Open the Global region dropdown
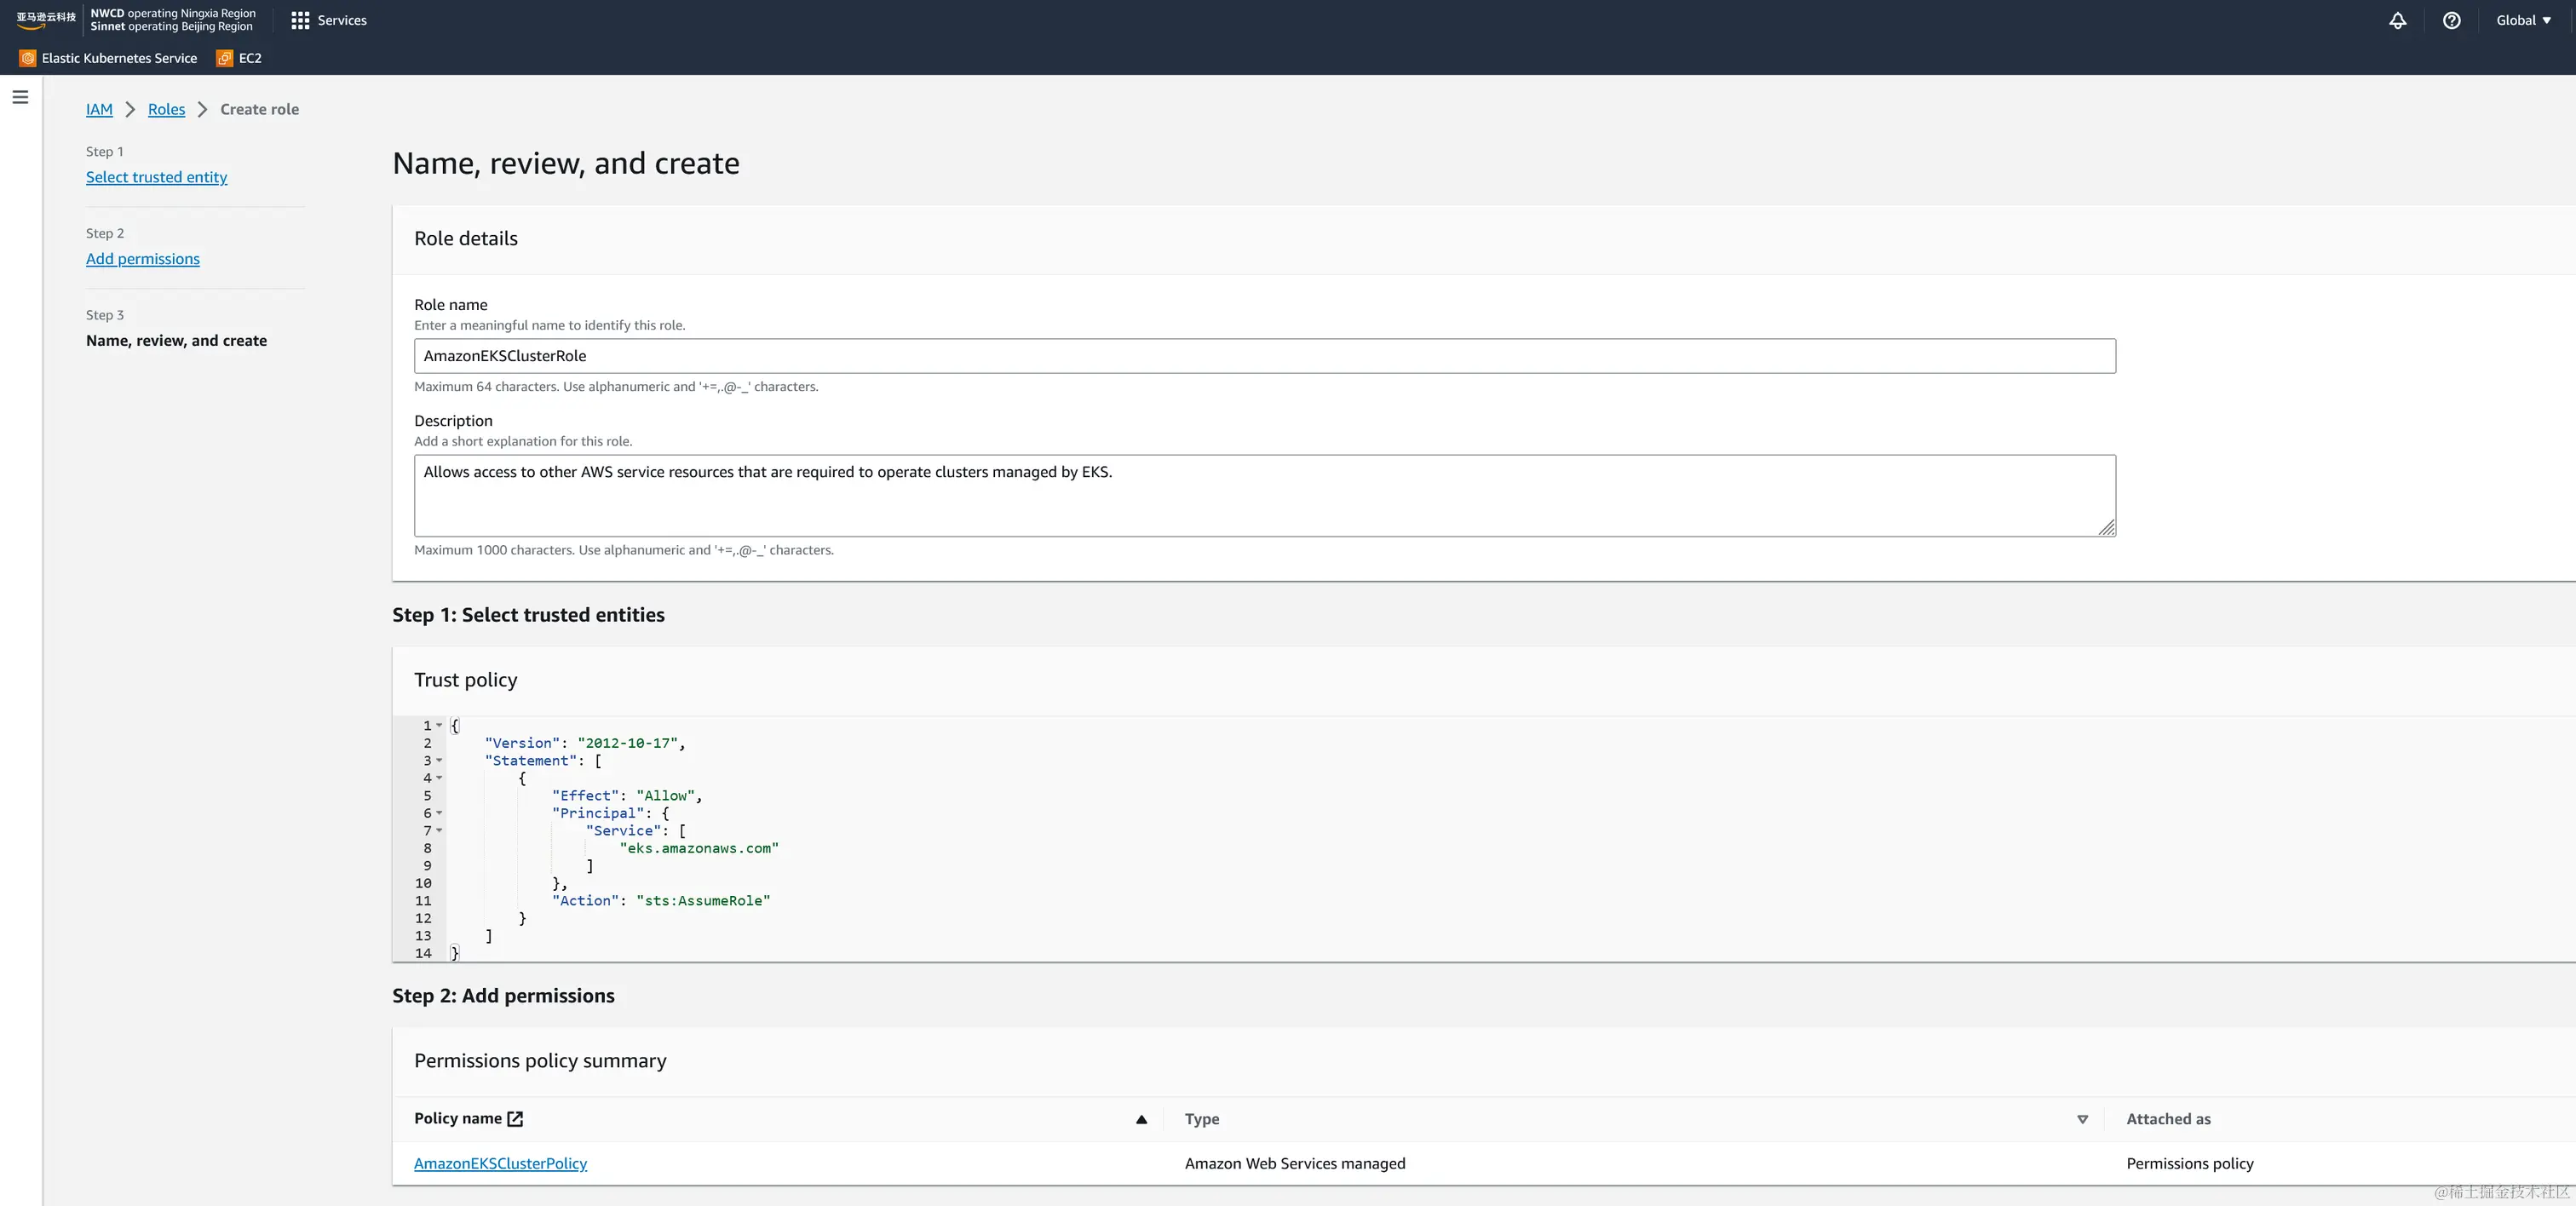The height and width of the screenshot is (1206, 2576). pos(2523,20)
